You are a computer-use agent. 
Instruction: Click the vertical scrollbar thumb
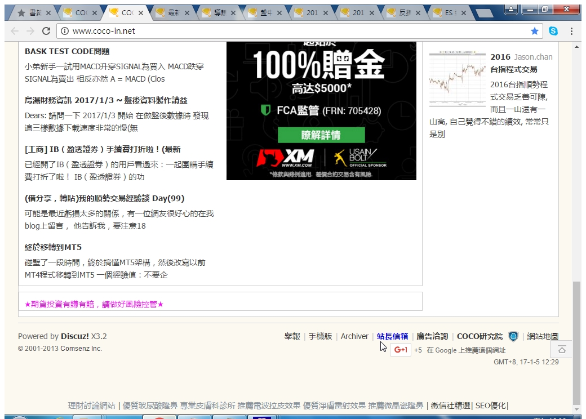pos(576,343)
